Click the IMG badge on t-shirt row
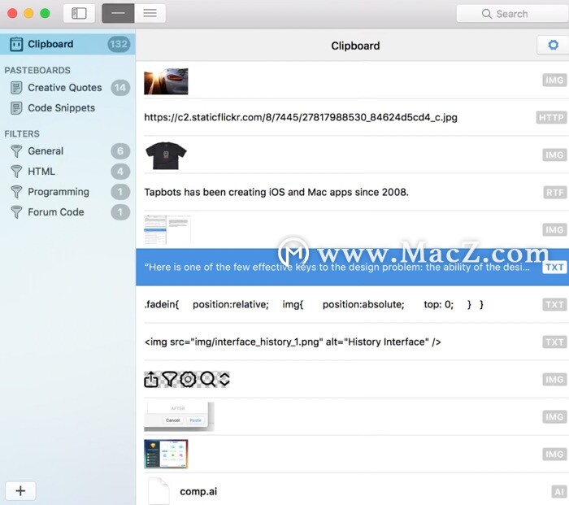 [554, 155]
